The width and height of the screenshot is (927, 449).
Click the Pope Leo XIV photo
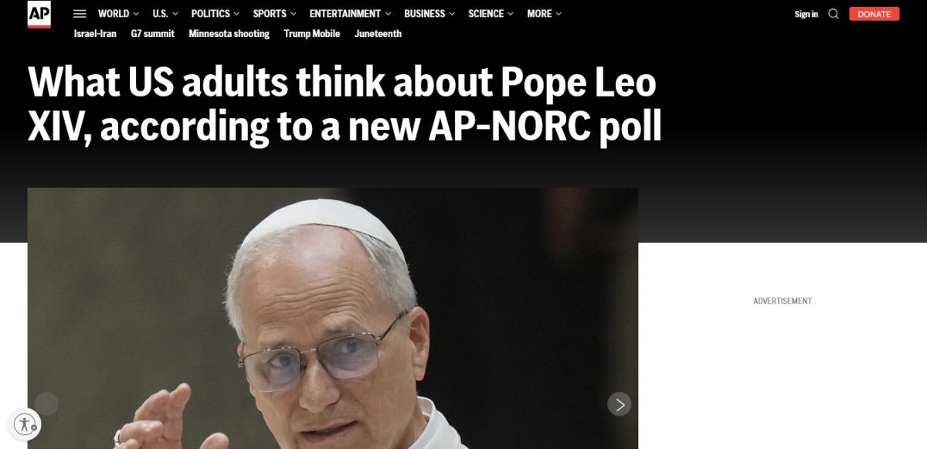pyautogui.click(x=333, y=318)
